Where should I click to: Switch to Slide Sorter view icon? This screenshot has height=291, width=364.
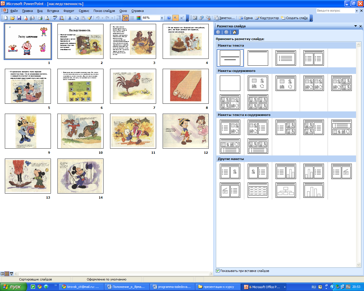tap(7, 274)
